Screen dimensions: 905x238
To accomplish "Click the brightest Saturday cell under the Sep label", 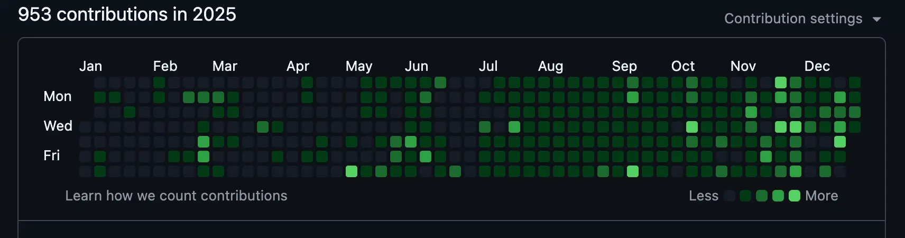I will [x=633, y=171].
